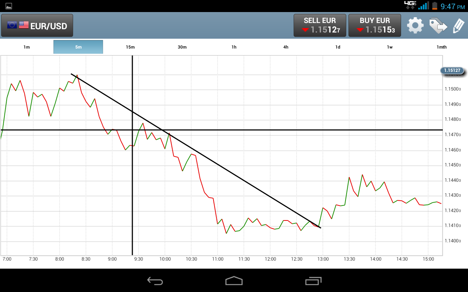The width and height of the screenshot is (468, 292).
Task: Choose the 1mth timeframe tab
Action: click(442, 47)
